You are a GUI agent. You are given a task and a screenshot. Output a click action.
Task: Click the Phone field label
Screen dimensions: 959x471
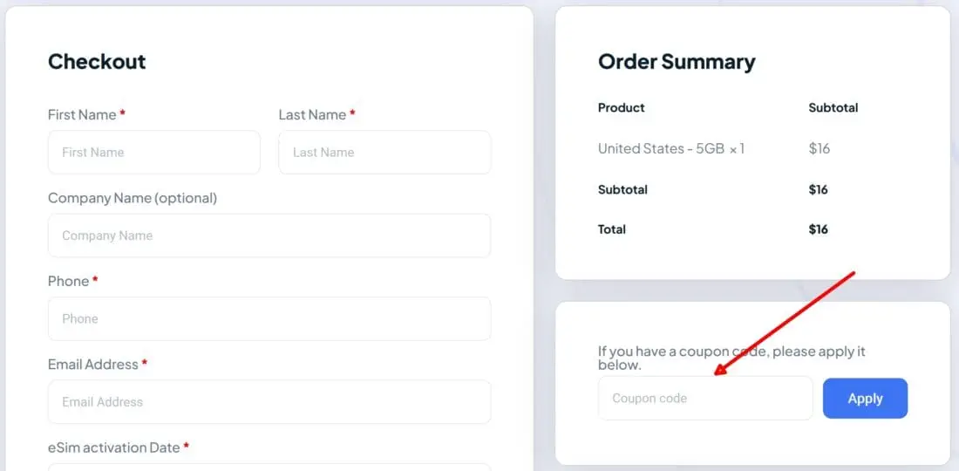(x=68, y=282)
